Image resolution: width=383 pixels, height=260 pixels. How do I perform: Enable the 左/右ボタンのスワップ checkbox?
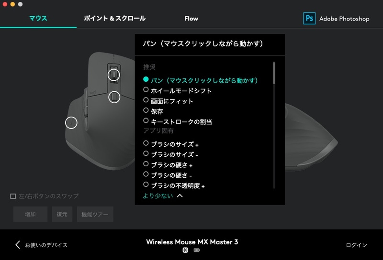click(13, 196)
